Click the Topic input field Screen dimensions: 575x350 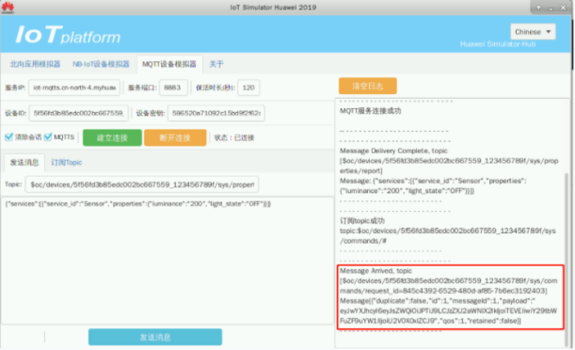142,184
